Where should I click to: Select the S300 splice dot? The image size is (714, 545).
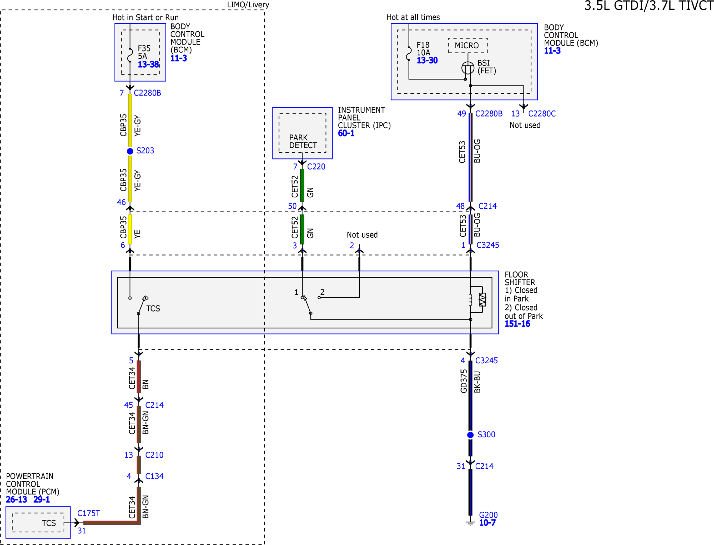(x=470, y=435)
